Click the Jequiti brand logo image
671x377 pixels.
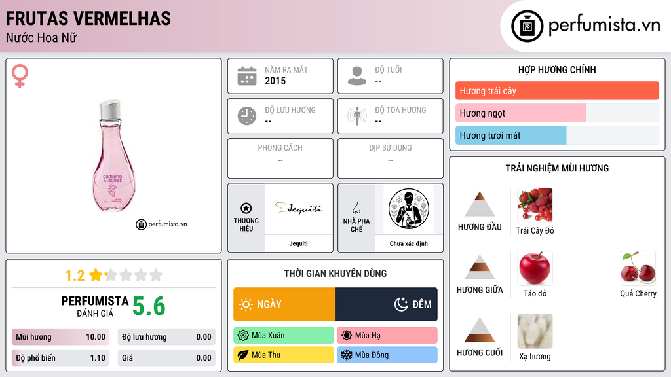[x=298, y=209]
